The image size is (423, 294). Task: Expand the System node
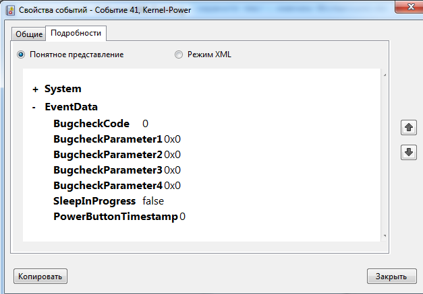35,89
